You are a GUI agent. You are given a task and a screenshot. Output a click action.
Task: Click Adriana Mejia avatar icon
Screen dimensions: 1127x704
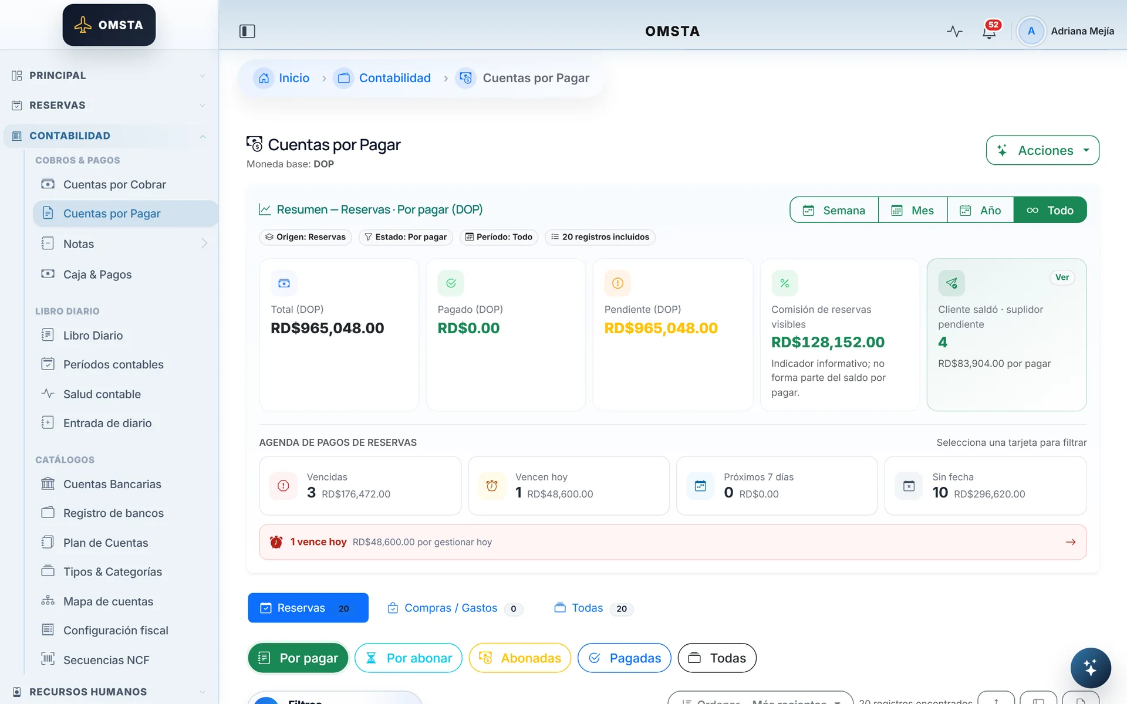click(x=1031, y=31)
